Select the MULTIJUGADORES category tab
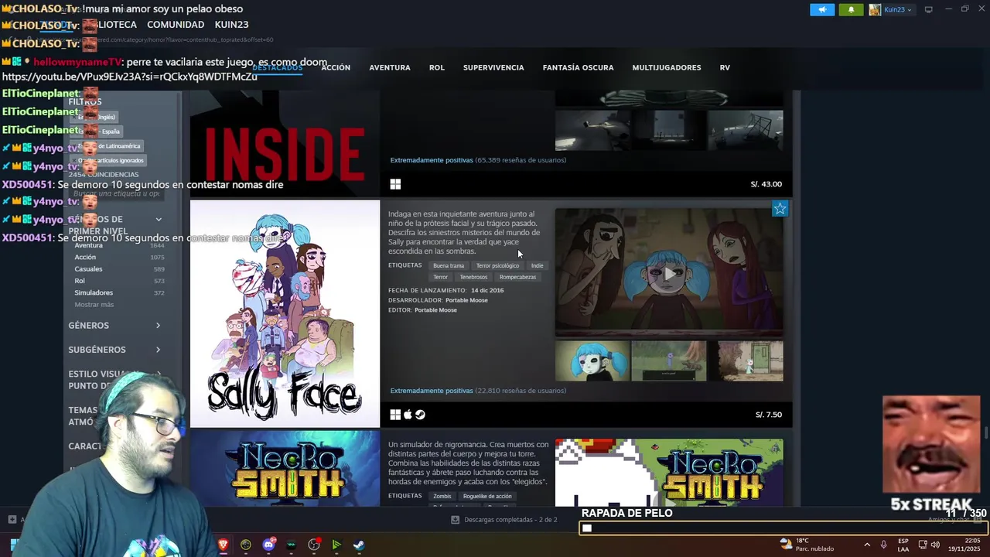Screen dimensions: 990x557 (x=667, y=67)
